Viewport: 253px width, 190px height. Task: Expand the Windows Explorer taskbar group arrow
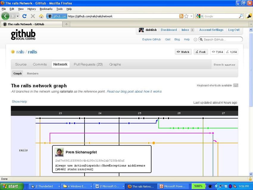pos(91,186)
